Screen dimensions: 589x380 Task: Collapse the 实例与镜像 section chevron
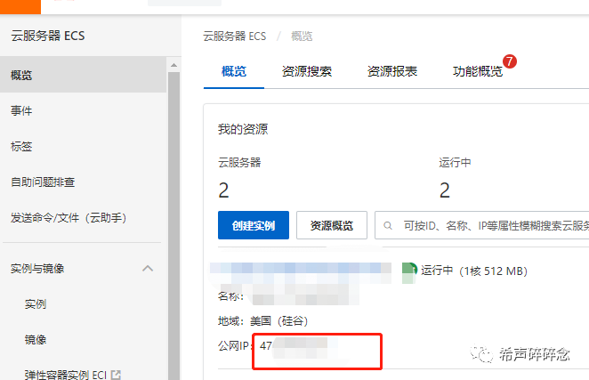tap(148, 269)
